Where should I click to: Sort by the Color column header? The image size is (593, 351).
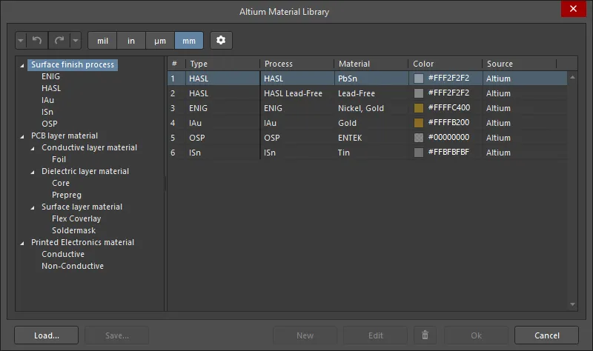(445, 64)
